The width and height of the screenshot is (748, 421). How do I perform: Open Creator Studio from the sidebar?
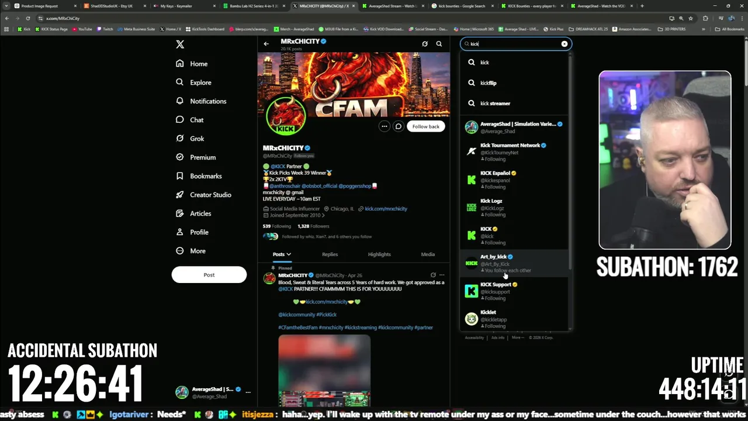(x=203, y=195)
